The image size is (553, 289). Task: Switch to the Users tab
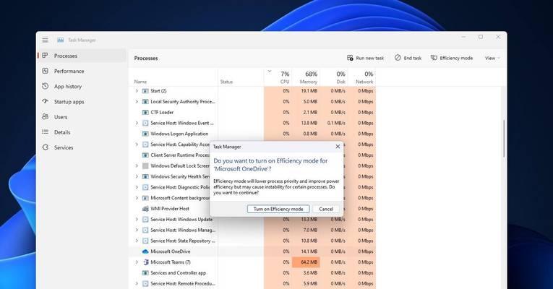[82, 116]
